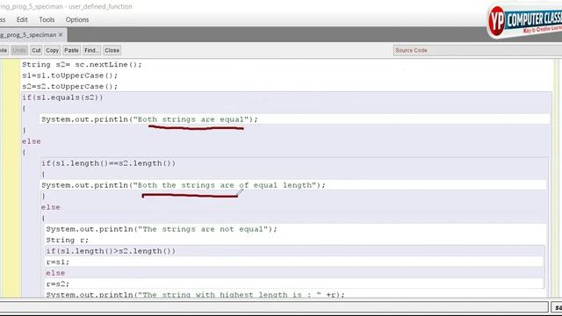Click the editor's vertical scrollbar
Viewport: 562px width, 316px height.
(557, 178)
